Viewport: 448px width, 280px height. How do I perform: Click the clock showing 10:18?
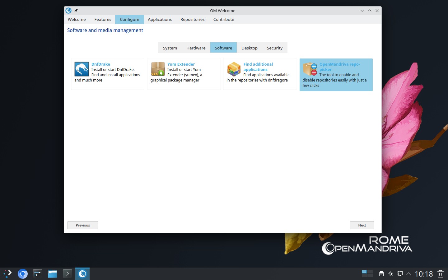pos(424,274)
